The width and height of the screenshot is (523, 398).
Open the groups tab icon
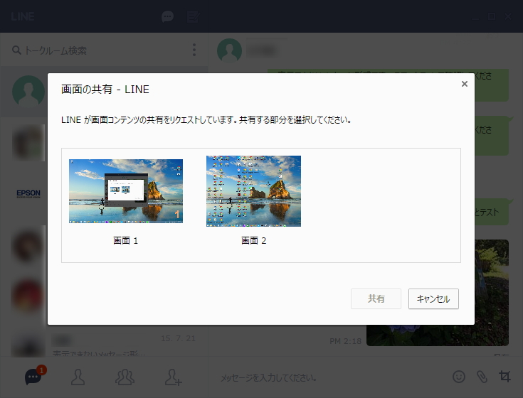[x=125, y=377]
